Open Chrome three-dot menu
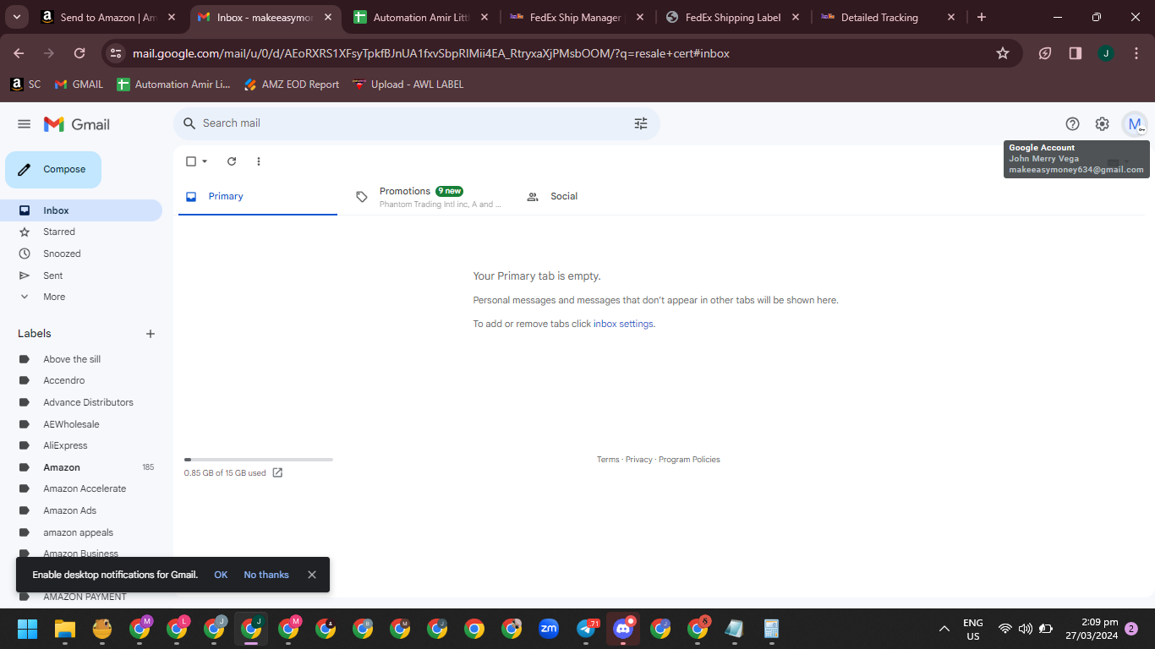 click(1136, 53)
